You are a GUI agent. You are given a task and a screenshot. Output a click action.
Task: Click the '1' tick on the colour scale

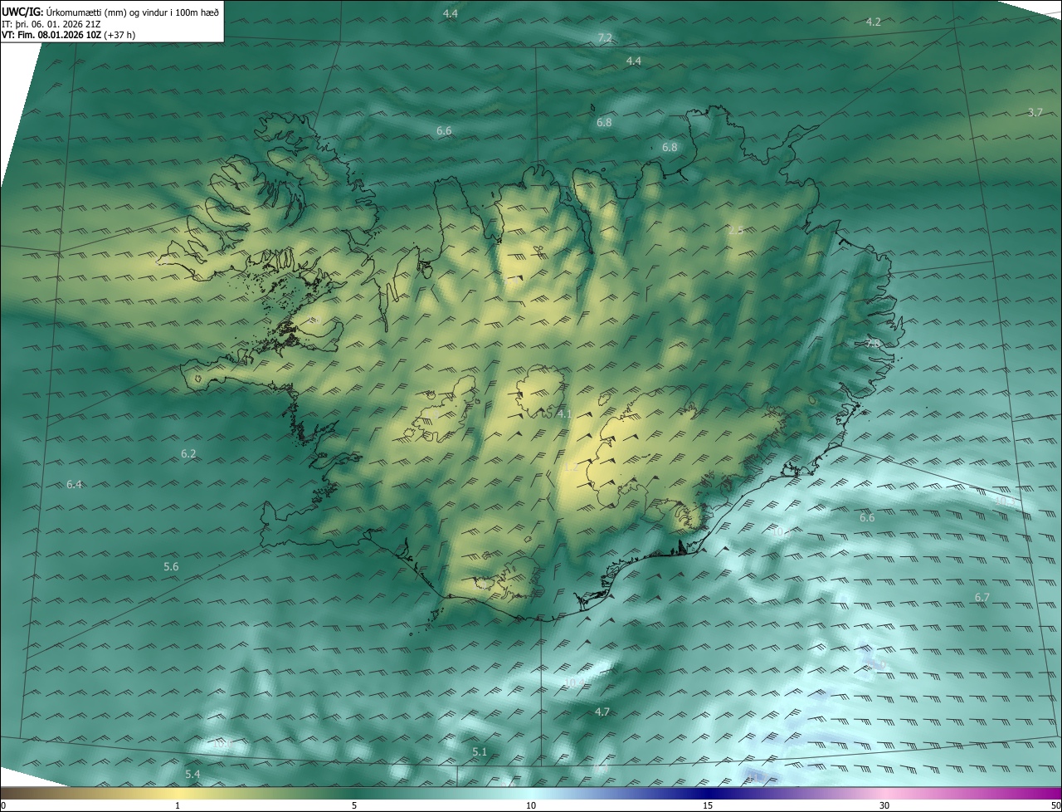(x=178, y=805)
